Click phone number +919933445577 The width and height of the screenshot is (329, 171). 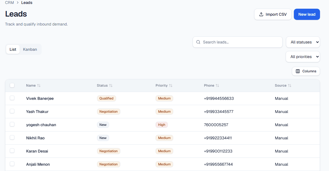(219, 112)
